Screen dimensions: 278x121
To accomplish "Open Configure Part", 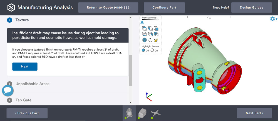I will pyautogui.click(x=164, y=7).
